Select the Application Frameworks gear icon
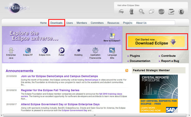This screenshot has width=191, height=117. point(95,50)
